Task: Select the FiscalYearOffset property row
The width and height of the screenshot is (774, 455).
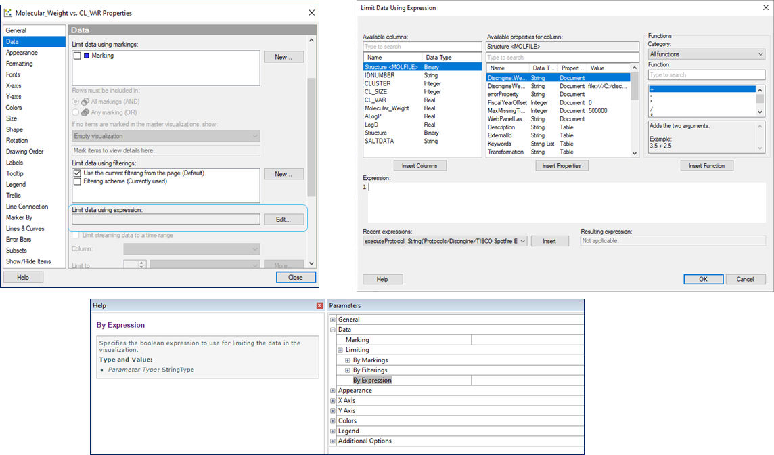Action: 558,103
